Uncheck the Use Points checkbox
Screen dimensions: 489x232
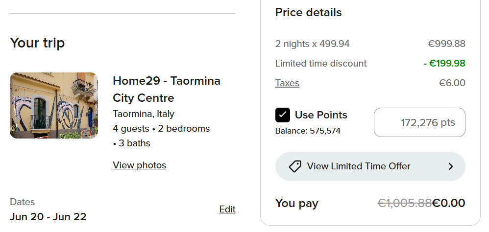pos(283,115)
